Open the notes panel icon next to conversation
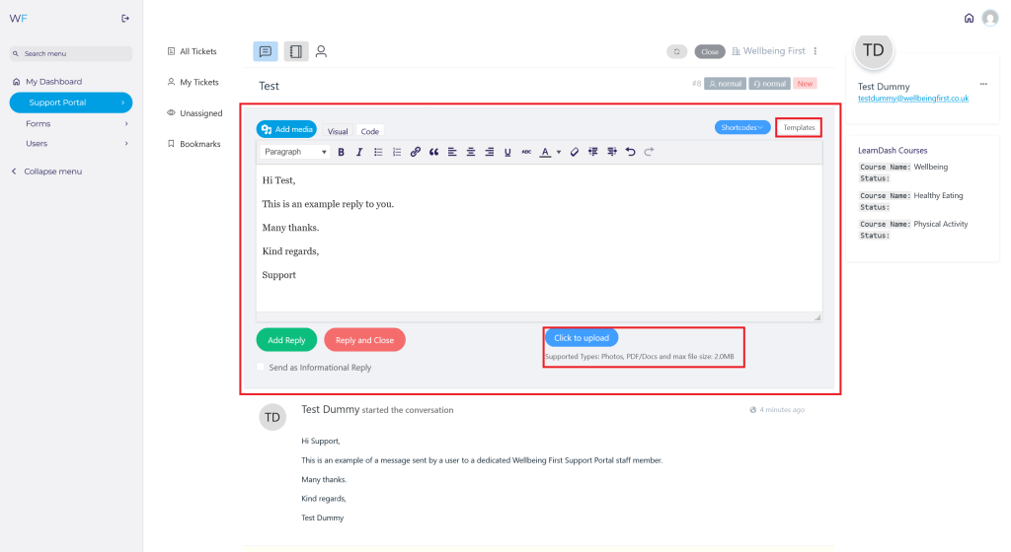1011x552 pixels. pyautogui.click(x=295, y=51)
